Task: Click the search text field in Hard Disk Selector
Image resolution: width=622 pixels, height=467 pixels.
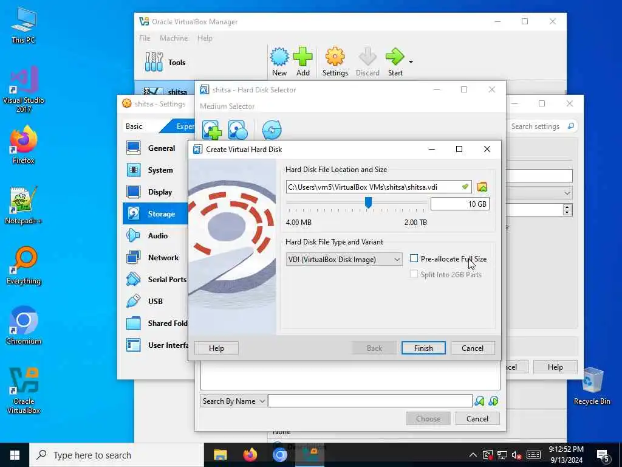Action: pos(370,401)
